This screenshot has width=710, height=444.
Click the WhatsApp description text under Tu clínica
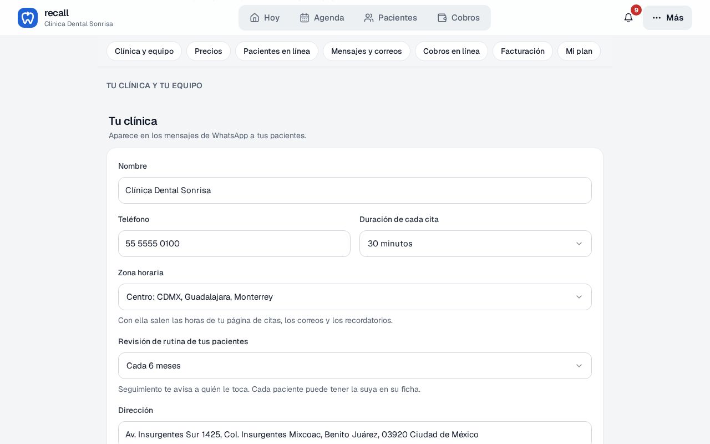(207, 135)
